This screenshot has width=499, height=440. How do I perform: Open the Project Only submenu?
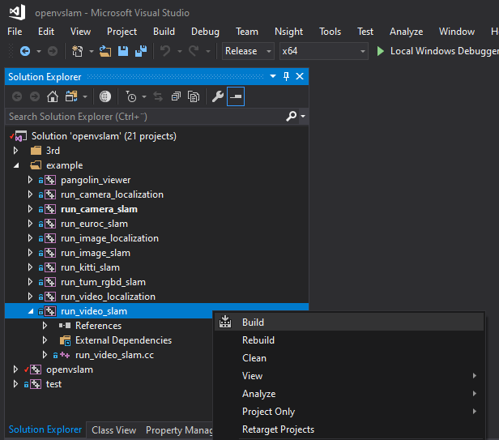(349, 412)
